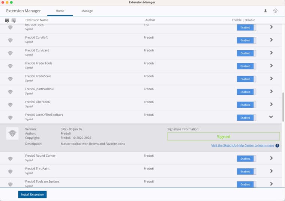This screenshot has width=285, height=201.
Task: Click Fredo6 JointPushPull extension name
Action: (x=40, y=89)
